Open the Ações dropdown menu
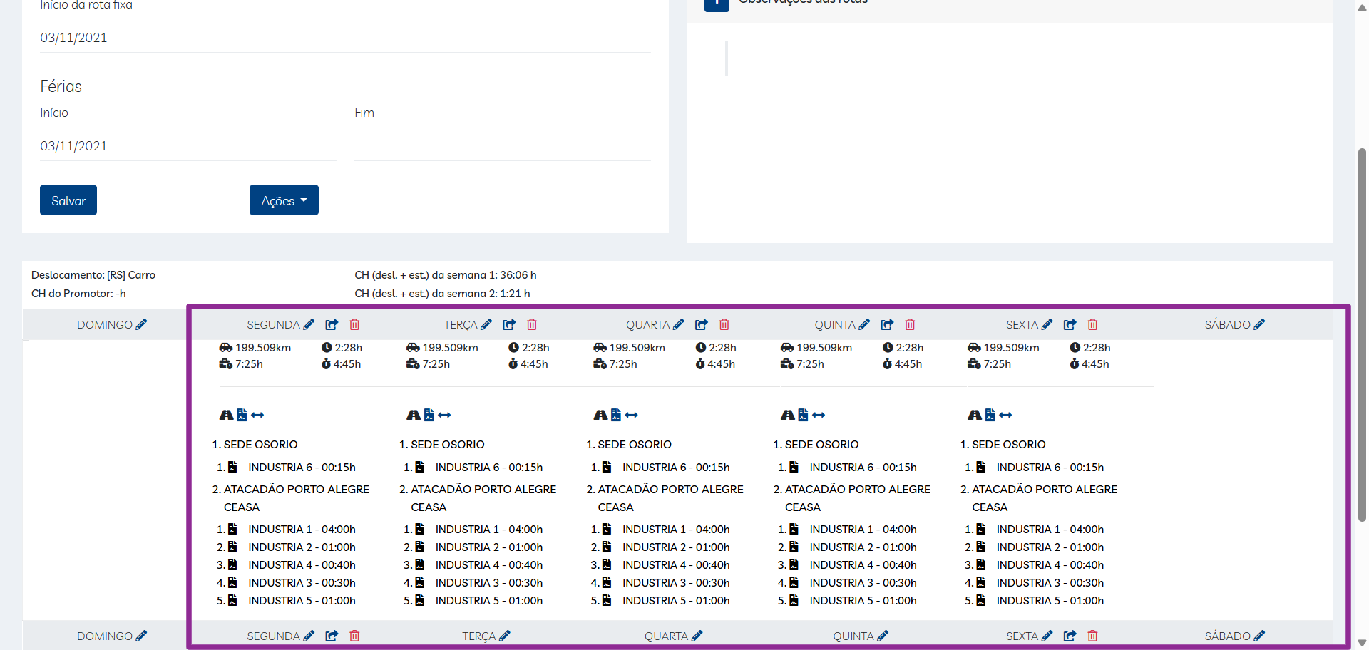1369x650 pixels. coord(284,200)
